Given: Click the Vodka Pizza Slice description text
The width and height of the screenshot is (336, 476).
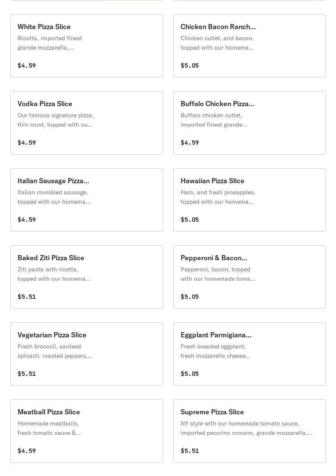Looking at the screenshot, I should click(x=55, y=120).
